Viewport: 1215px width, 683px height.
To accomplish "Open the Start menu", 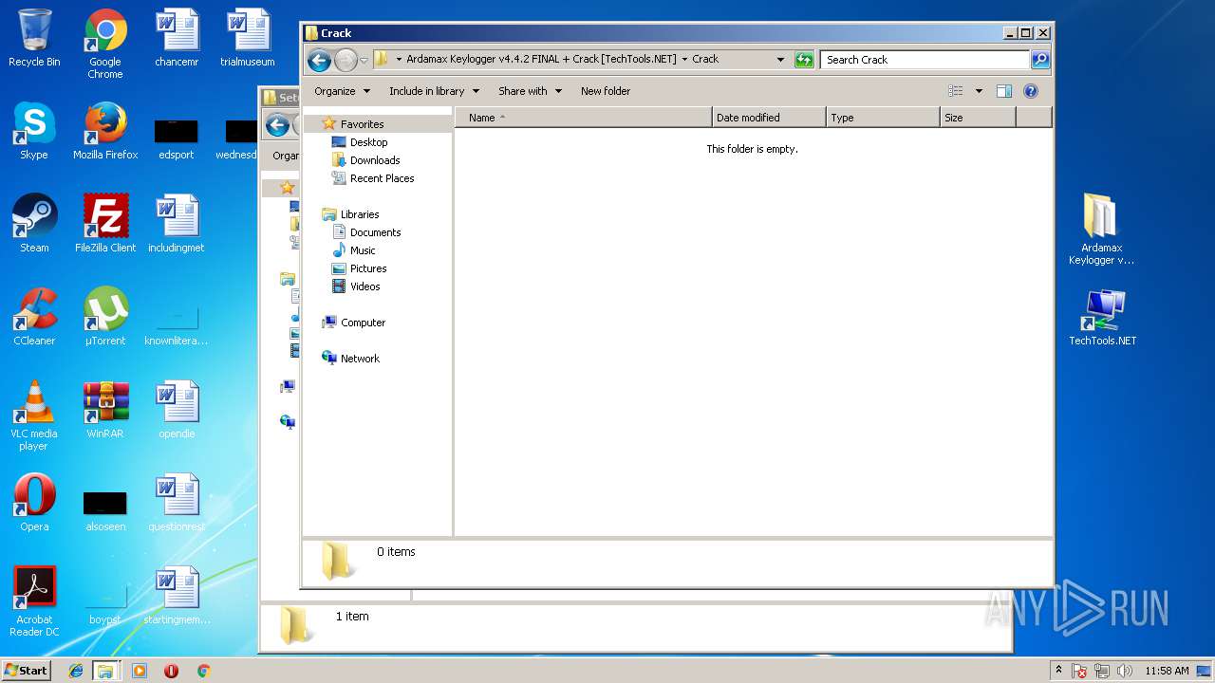I will coord(27,671).
